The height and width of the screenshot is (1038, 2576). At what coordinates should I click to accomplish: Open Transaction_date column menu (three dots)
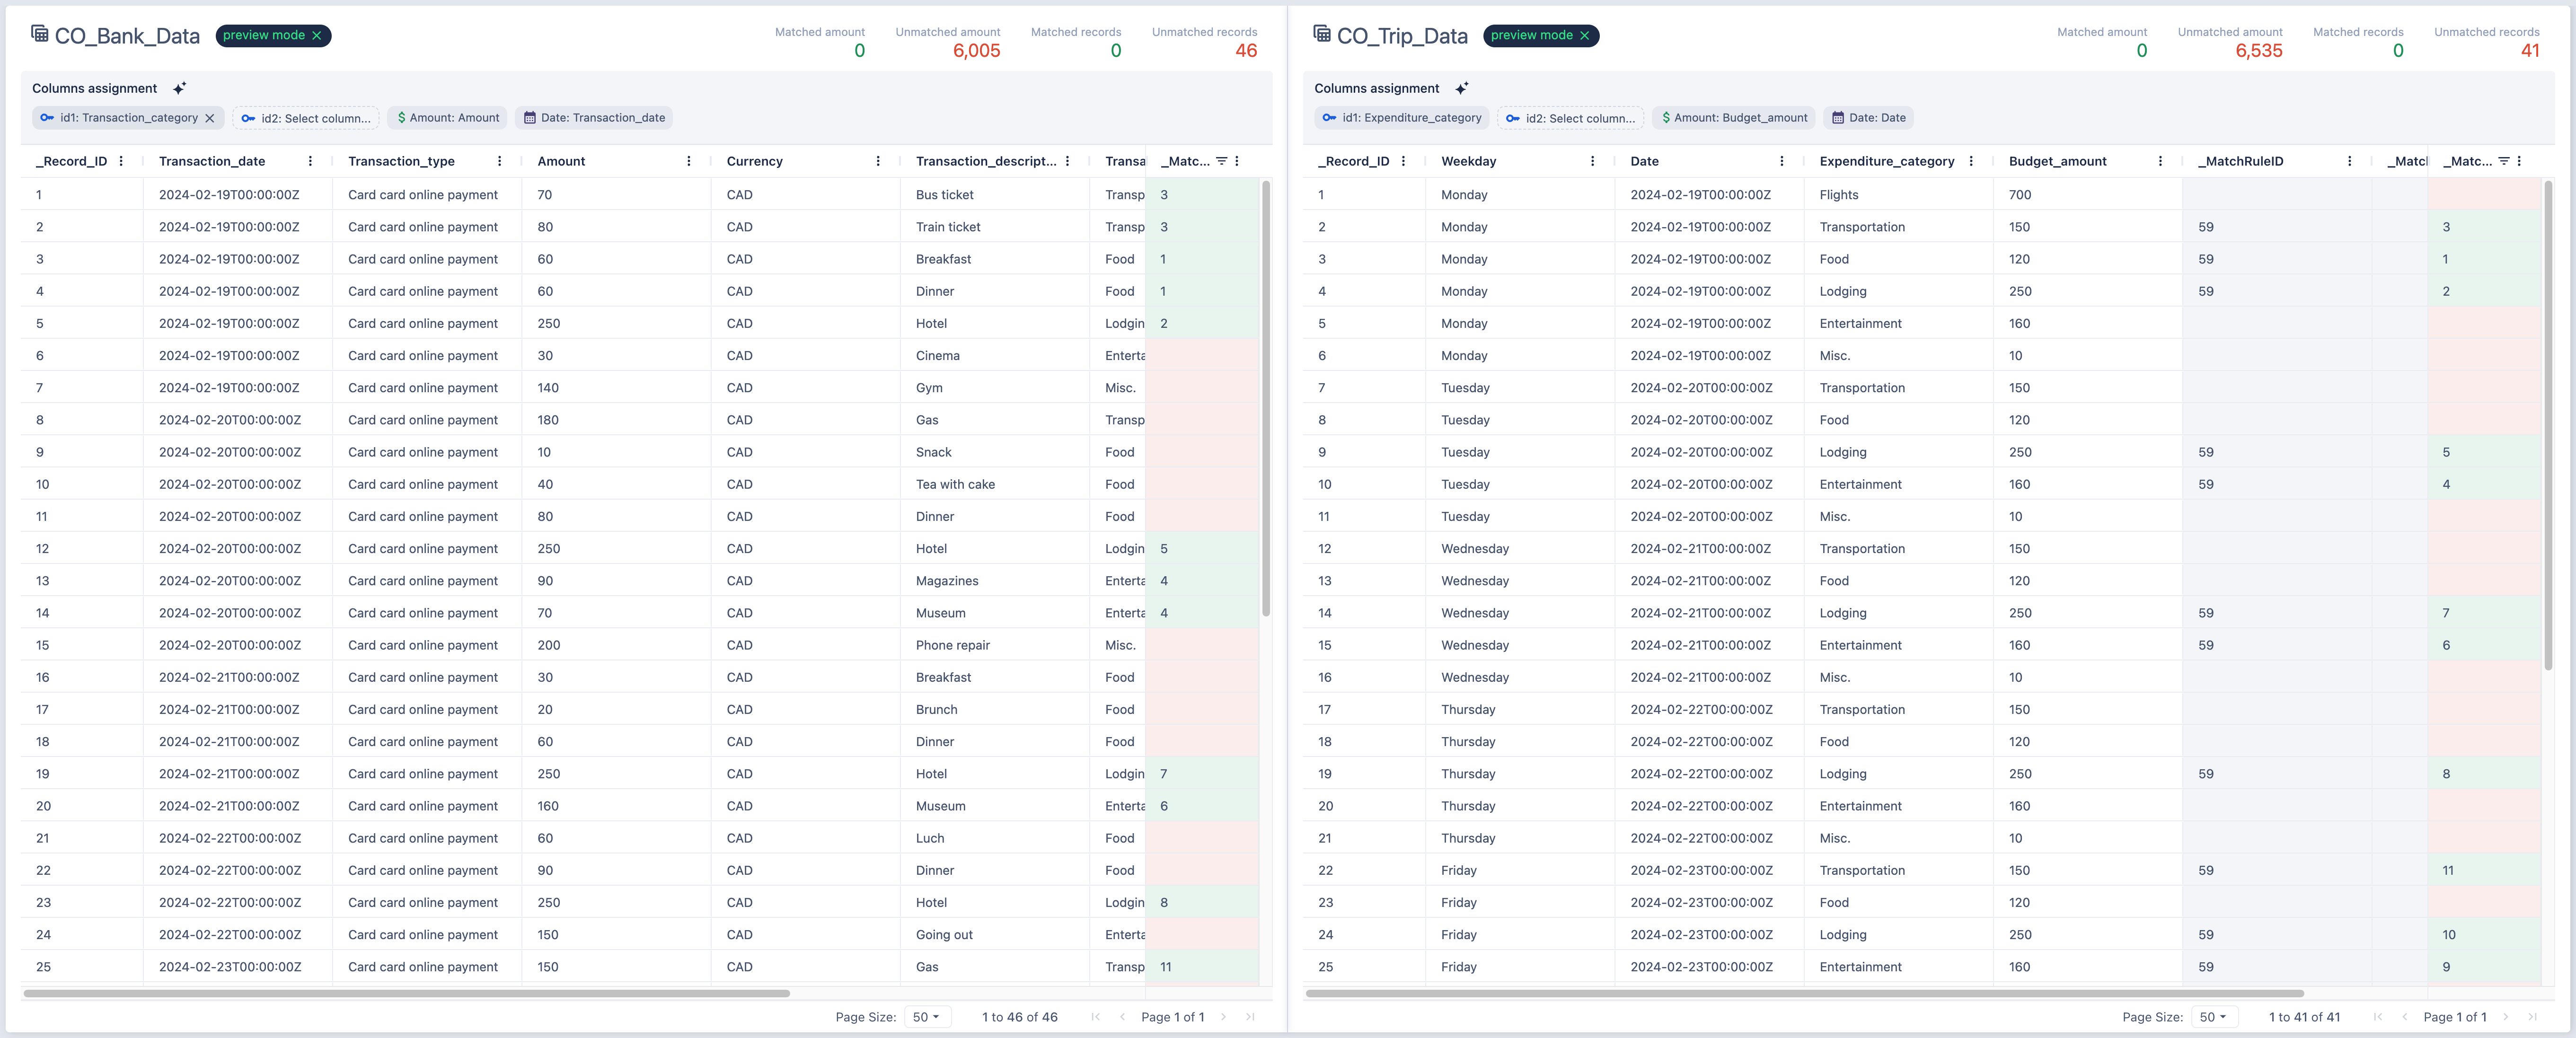point(310,161)
